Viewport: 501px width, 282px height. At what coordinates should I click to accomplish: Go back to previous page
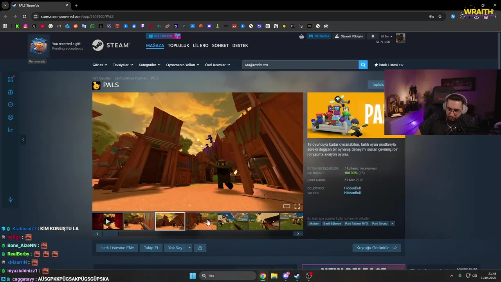coord(5,16)
